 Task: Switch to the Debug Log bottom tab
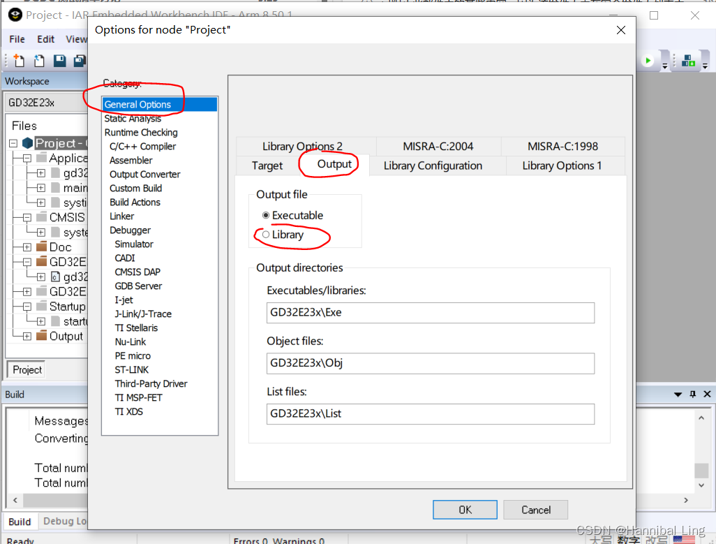tap(64, 521)
